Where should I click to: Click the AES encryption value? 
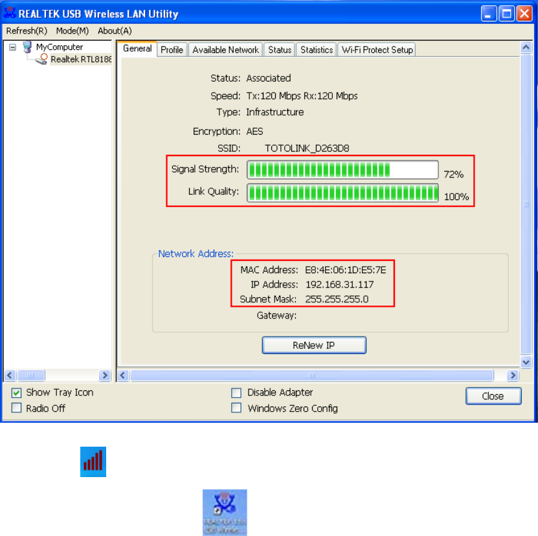pyautogui.click(x=254, y=131)
